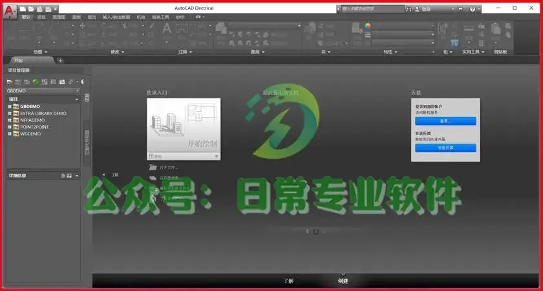
Task: Collapse the 项目 section with minus button
Action: (77, 100)
